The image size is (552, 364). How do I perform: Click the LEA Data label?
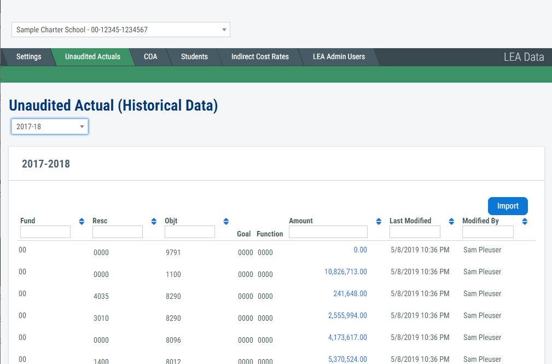pyautogui.click(x=524, y=57)
